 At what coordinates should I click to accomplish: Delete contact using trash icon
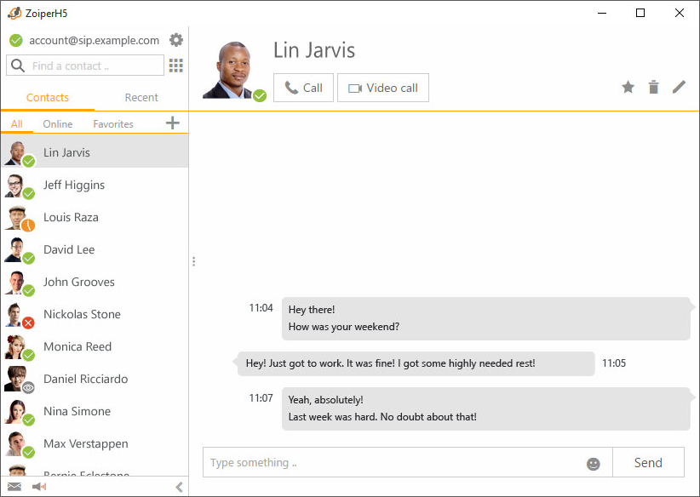(653, 87)
